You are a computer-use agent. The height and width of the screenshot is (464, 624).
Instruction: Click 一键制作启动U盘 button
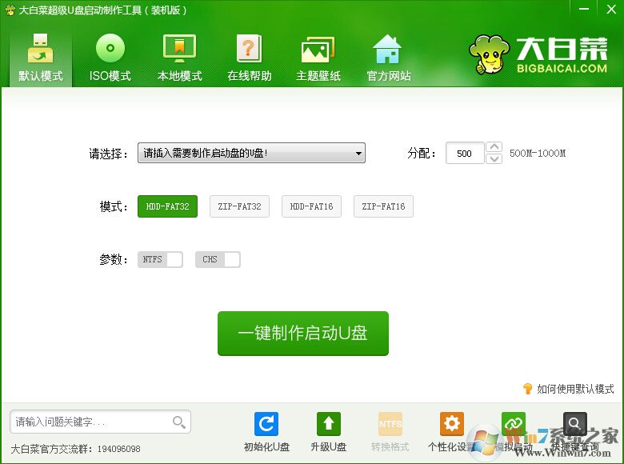(303, 334)
